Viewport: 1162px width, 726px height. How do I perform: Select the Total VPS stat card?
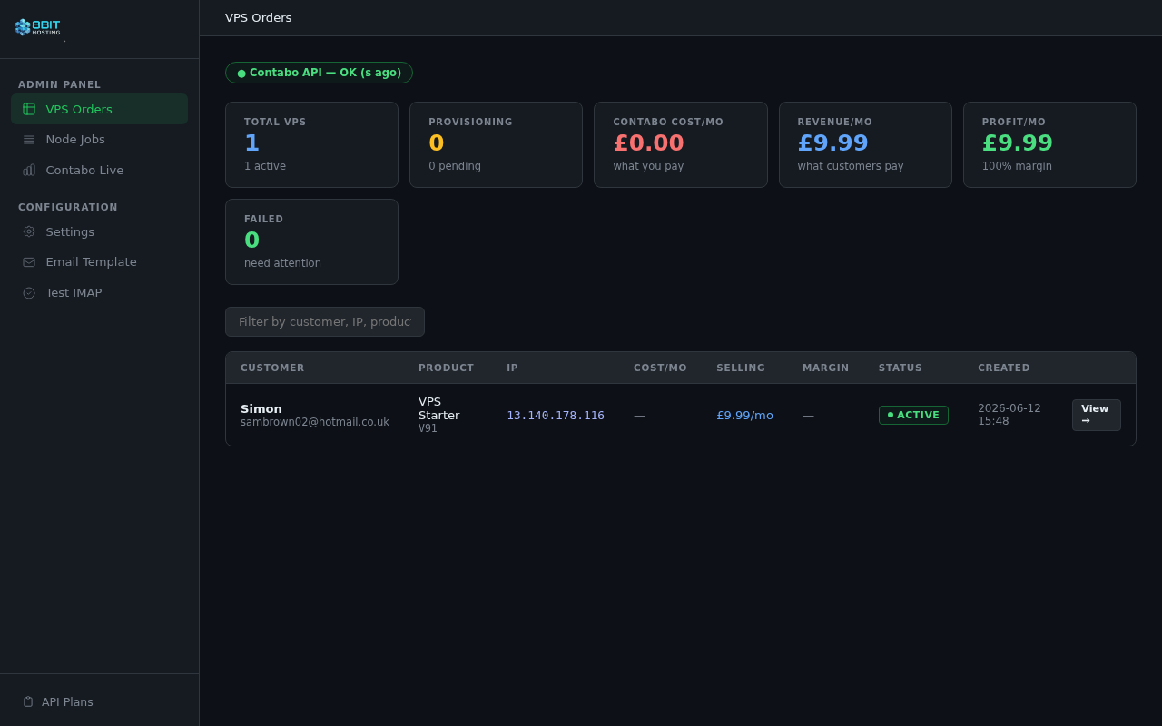311,144
